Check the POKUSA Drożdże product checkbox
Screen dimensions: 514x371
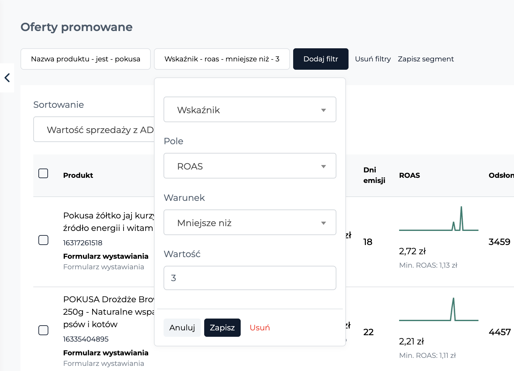point(43,330)
